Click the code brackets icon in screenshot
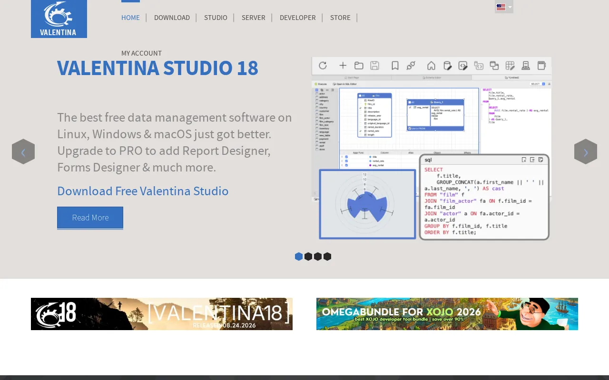This screenshot has height=380, width=609. (x=463, y=66)
